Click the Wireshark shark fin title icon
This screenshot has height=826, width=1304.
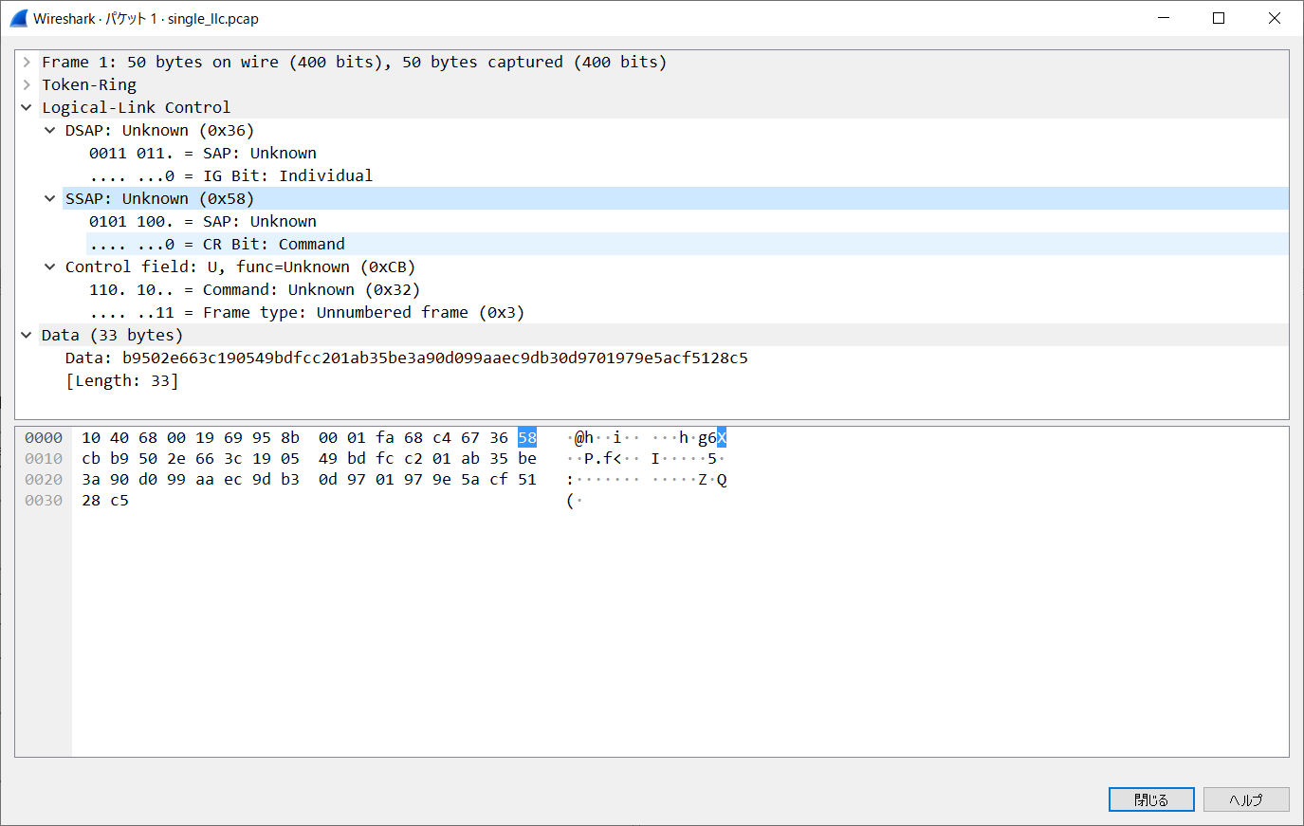[x=18, y=18]
